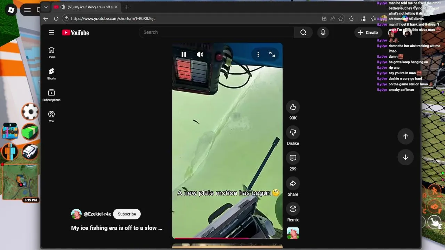Viewport: 445px width, 250px height.
Task: Expand the 'My ice fishing era' title
Action: click(116, 228)
